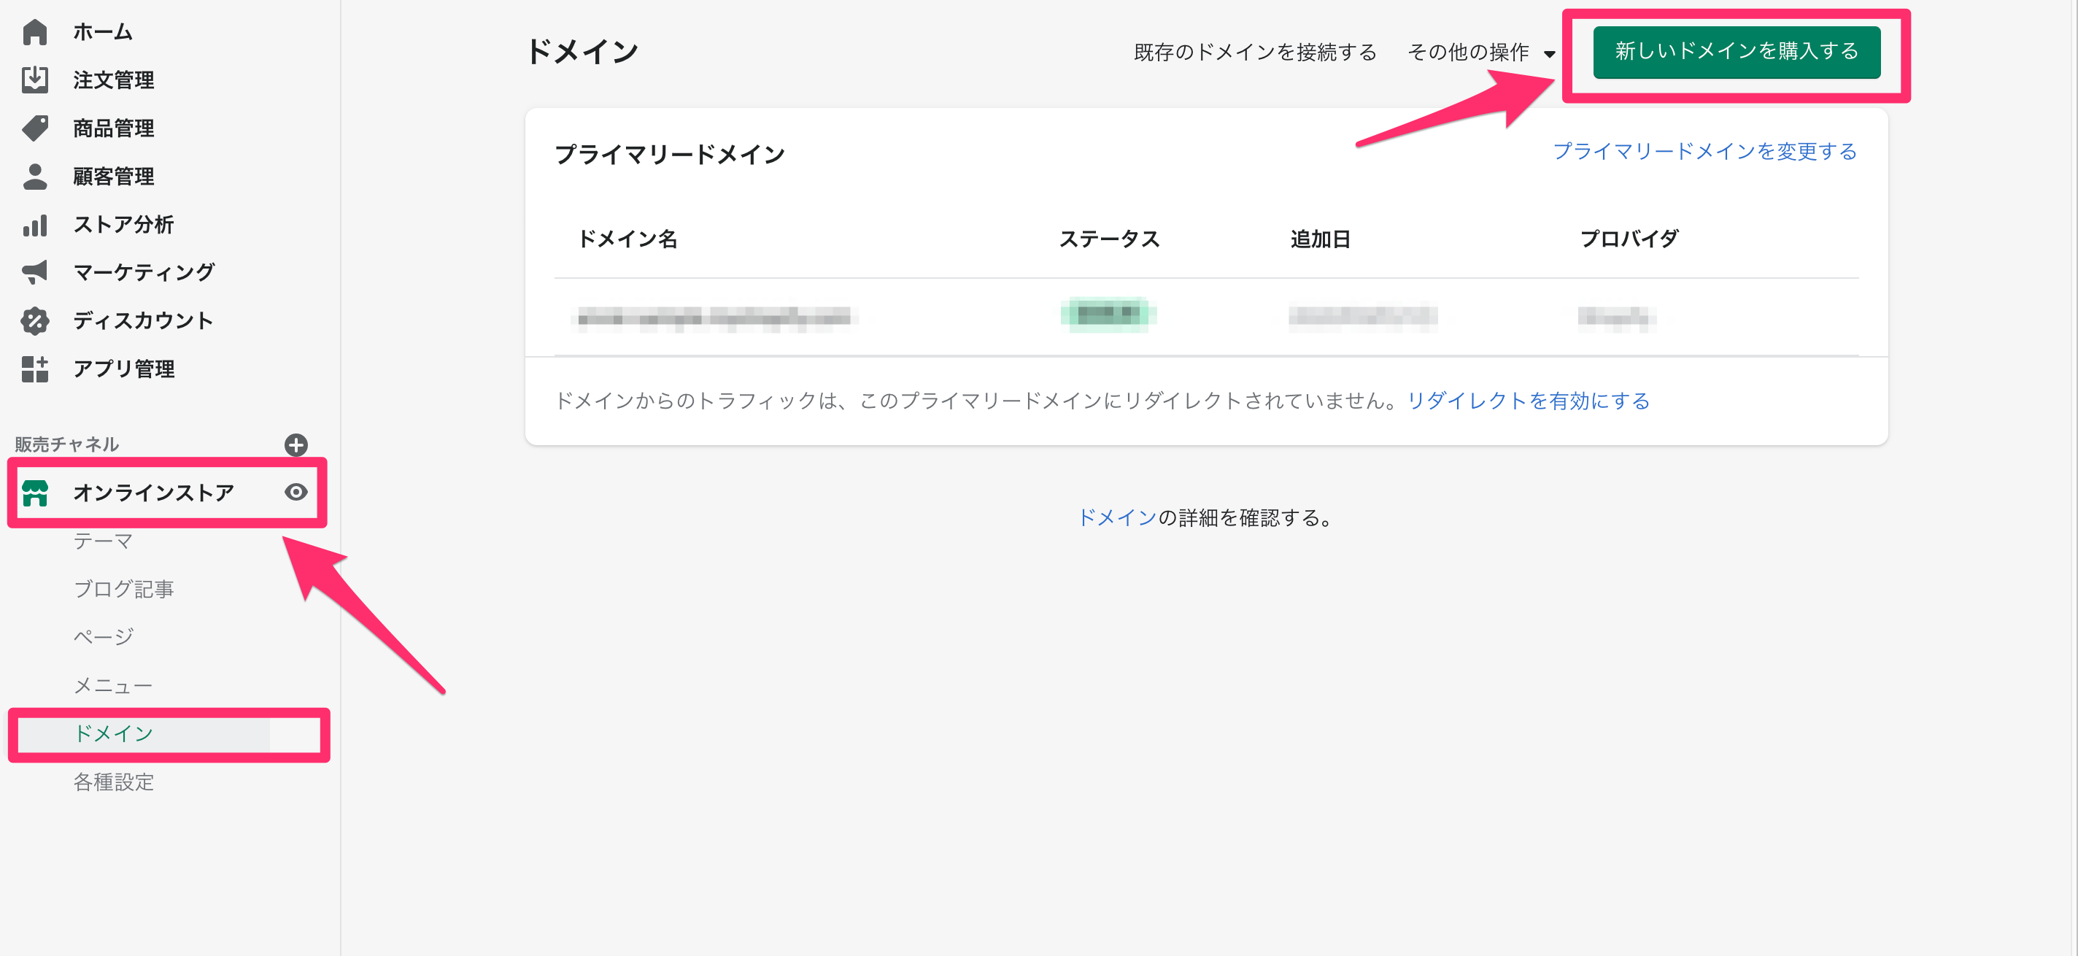Viewport: 2078px width, 956px height.
Task: Toggle store visibility with the eye icon
Action: (x=297, y=492)
